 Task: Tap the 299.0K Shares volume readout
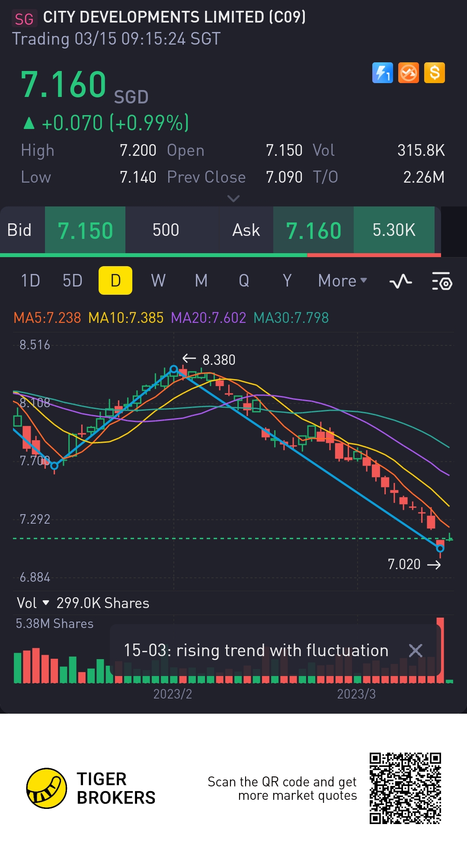(103, 603)
